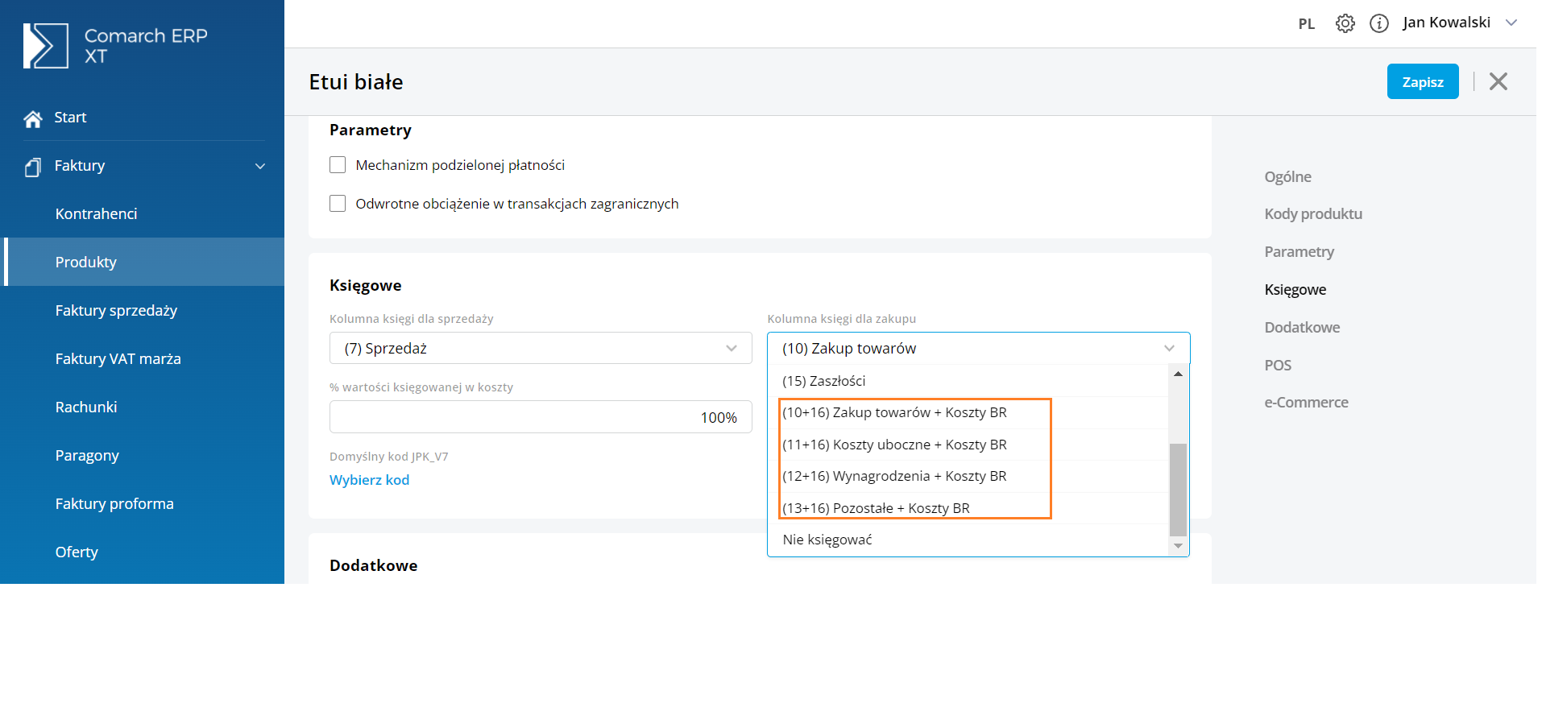Open Rachunki in sidebar
The width and height of the screenshot is (1542, 728).
[142, 407]
